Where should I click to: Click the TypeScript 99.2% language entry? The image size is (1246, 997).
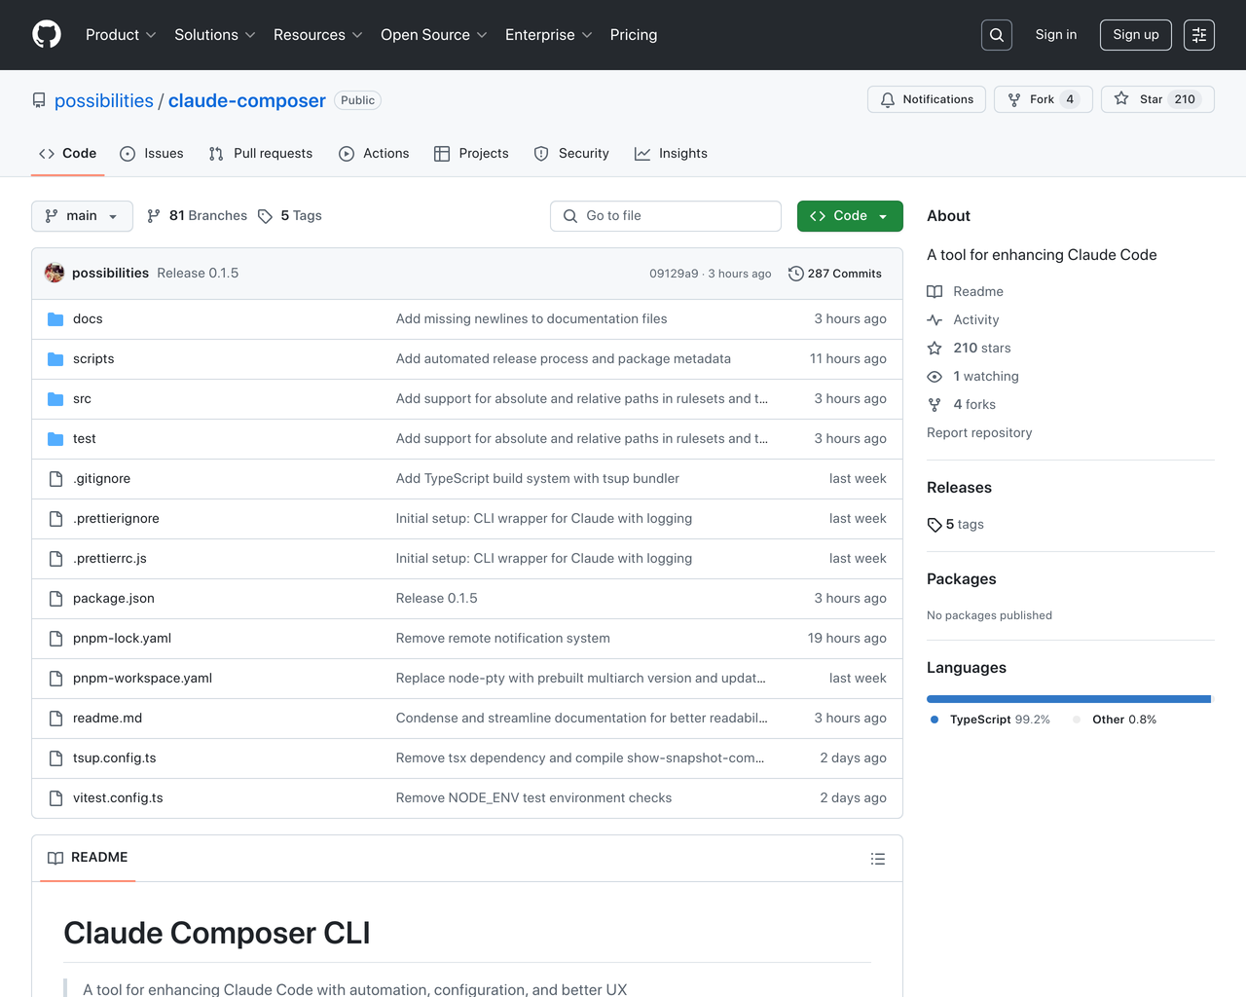pos(990,720)
